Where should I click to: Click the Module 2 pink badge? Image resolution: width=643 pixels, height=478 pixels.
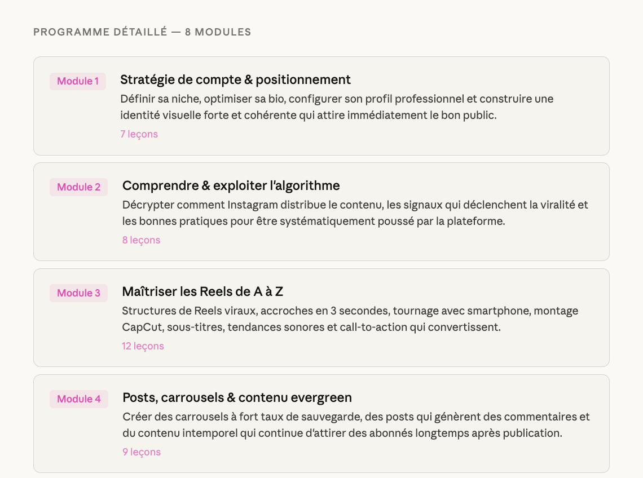[x=78, y=187]
